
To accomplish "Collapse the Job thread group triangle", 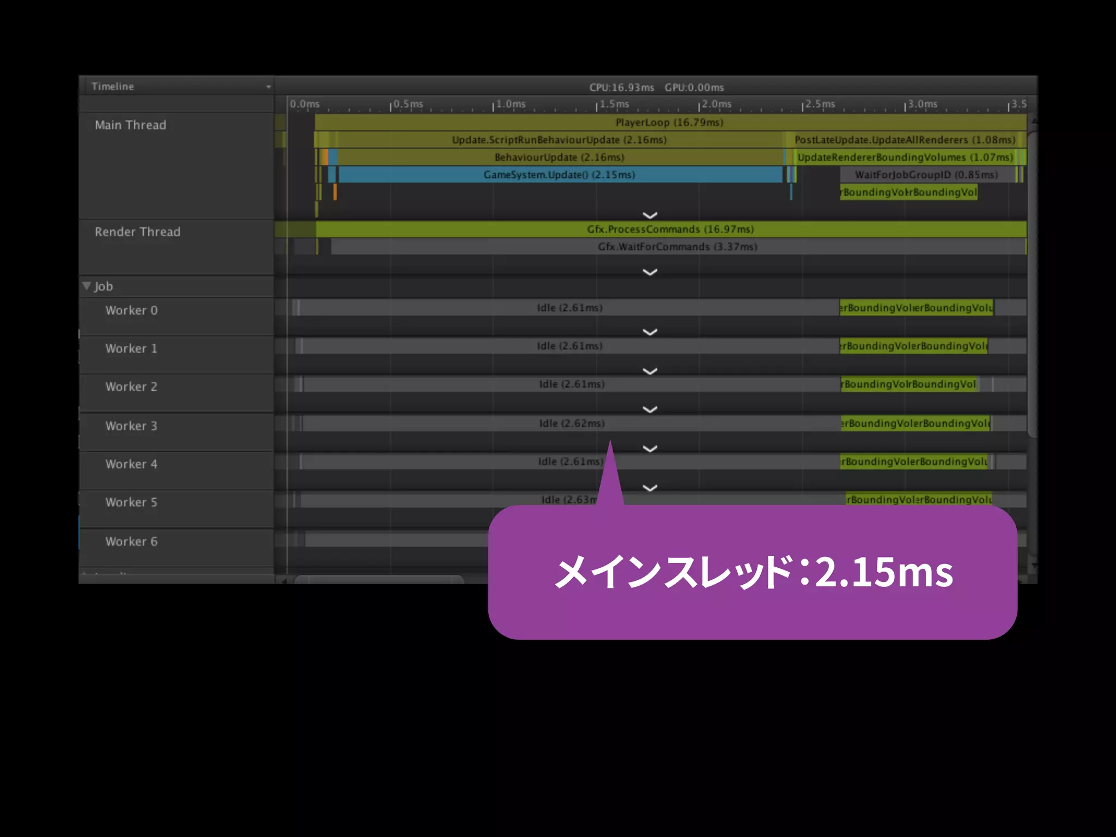I will [x=86, y=286].
